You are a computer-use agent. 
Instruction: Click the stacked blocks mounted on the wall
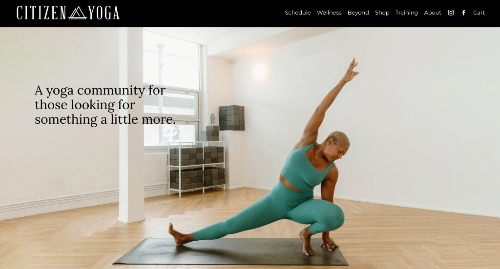pos(231,118)
